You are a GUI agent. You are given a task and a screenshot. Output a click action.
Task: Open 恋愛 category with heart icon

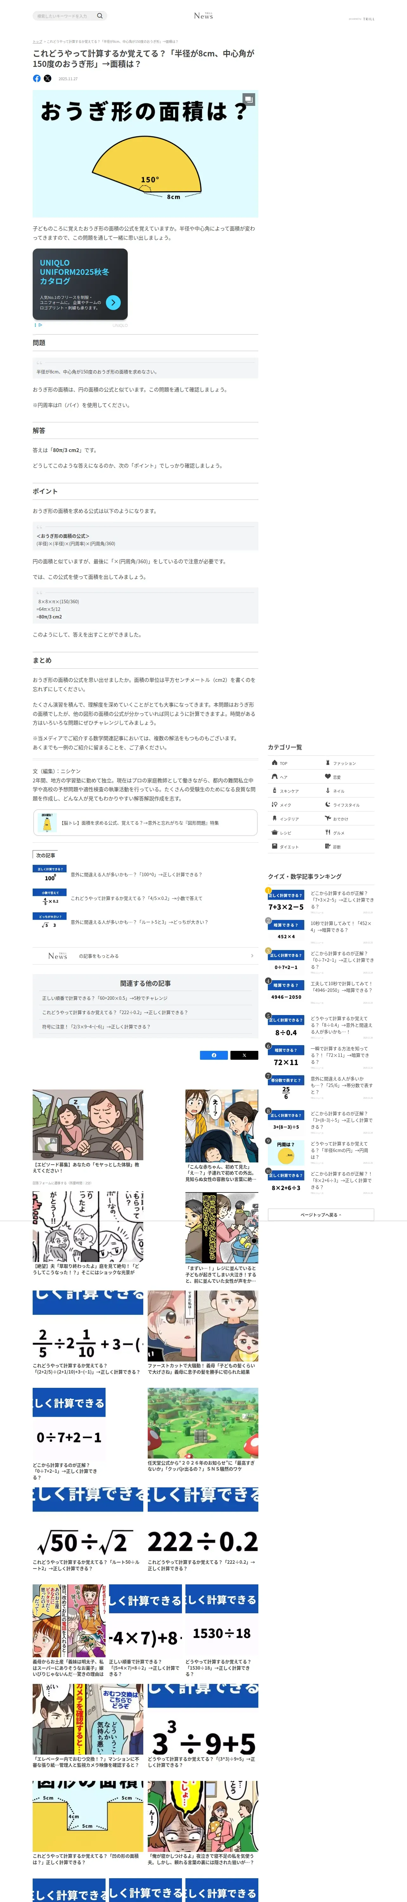pyautogui.click(x=348, y=777)
